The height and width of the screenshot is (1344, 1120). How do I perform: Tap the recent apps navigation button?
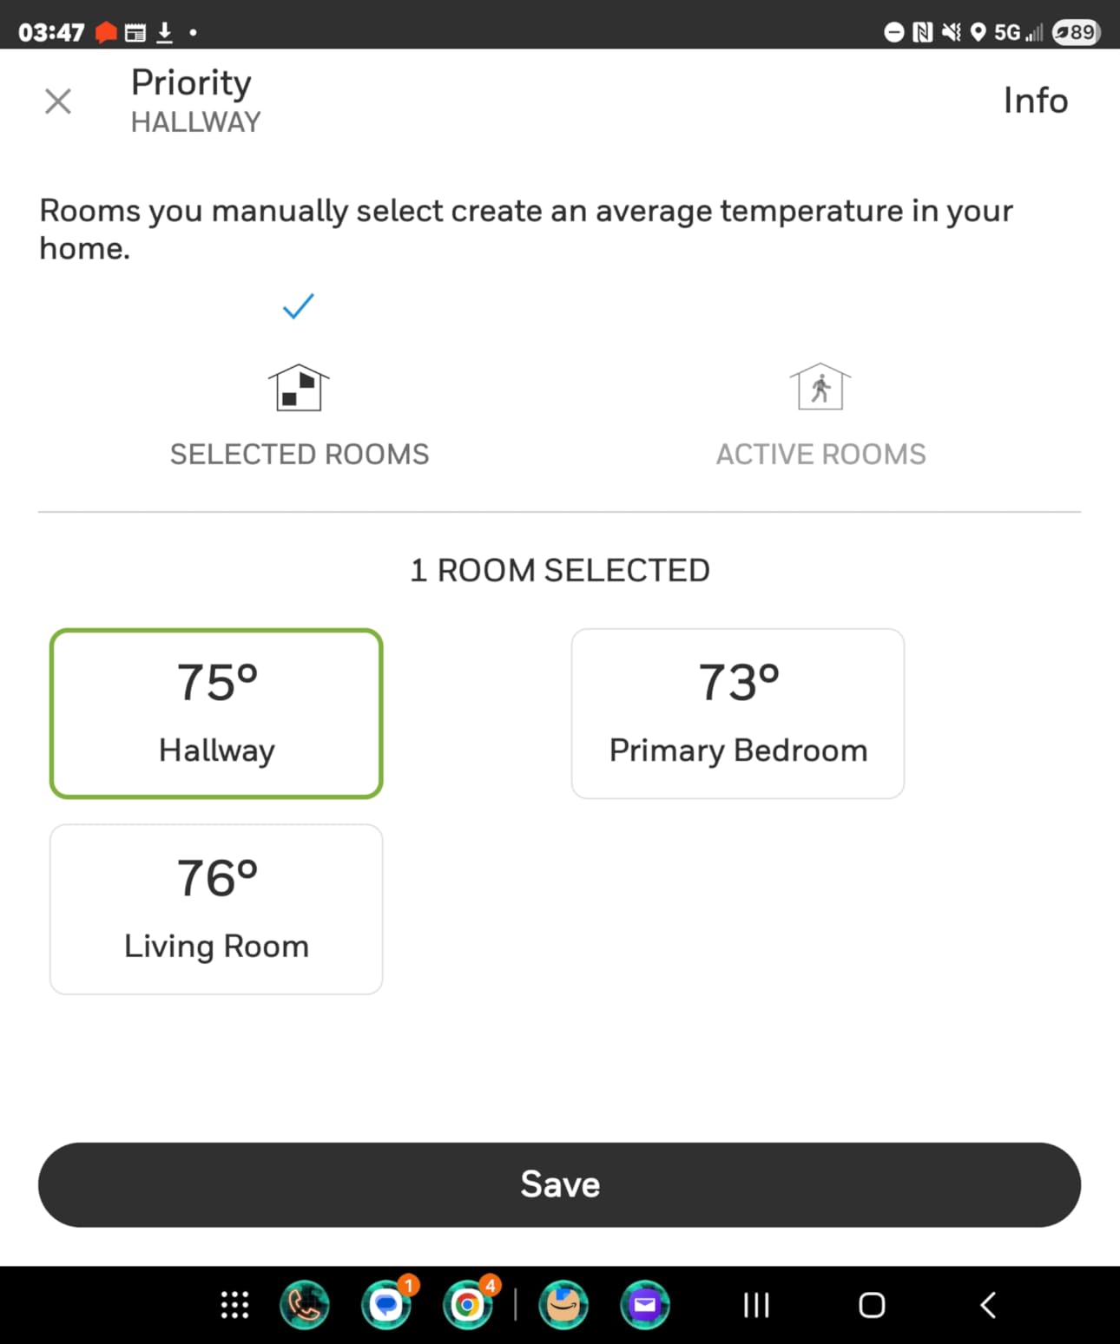756,1305
